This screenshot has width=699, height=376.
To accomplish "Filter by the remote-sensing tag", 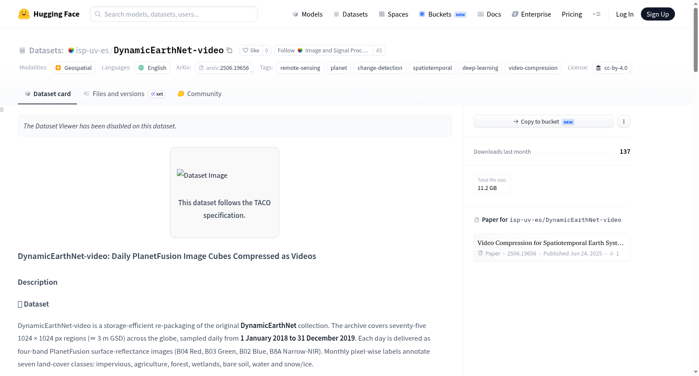I will [x=300, y=68].
